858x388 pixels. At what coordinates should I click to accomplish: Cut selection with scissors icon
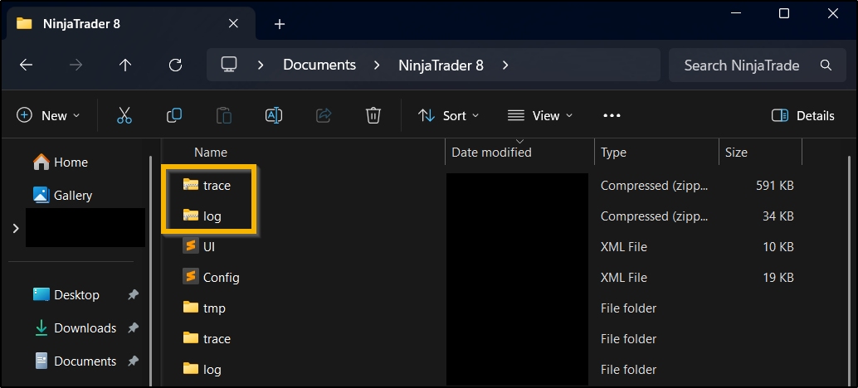(x=124, y=115)
